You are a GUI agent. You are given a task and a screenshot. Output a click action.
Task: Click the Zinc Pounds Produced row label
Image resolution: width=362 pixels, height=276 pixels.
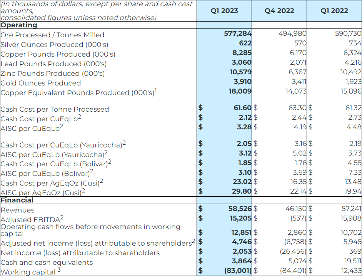(x=53, y=74)
